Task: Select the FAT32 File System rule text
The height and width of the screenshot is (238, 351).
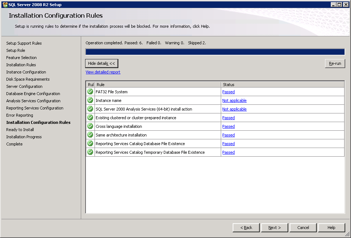Action: [112, 92]
